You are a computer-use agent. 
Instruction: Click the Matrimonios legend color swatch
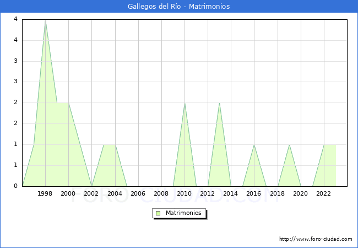coord(158,213)
